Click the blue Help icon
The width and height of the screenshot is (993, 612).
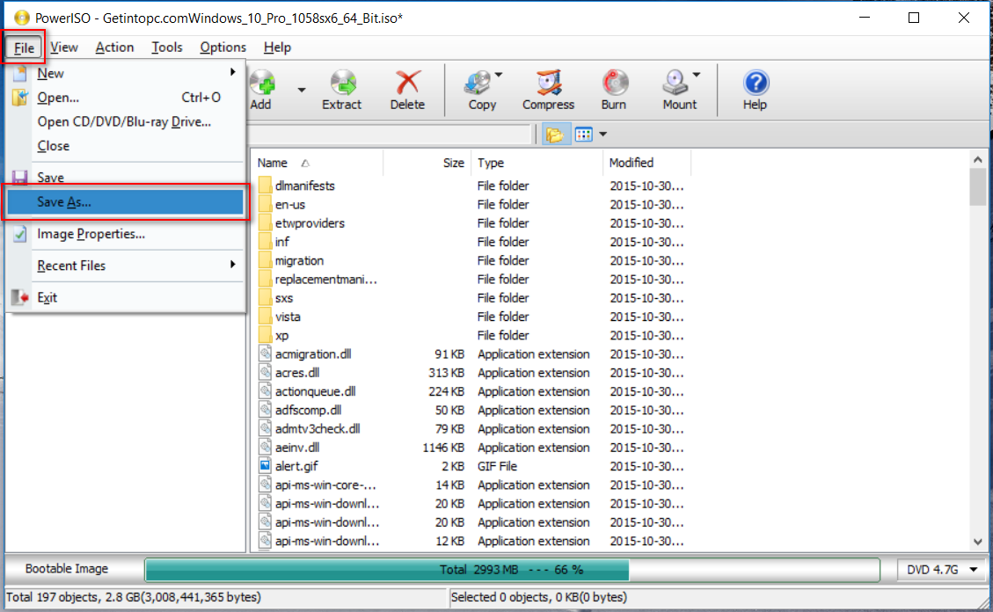756,83
